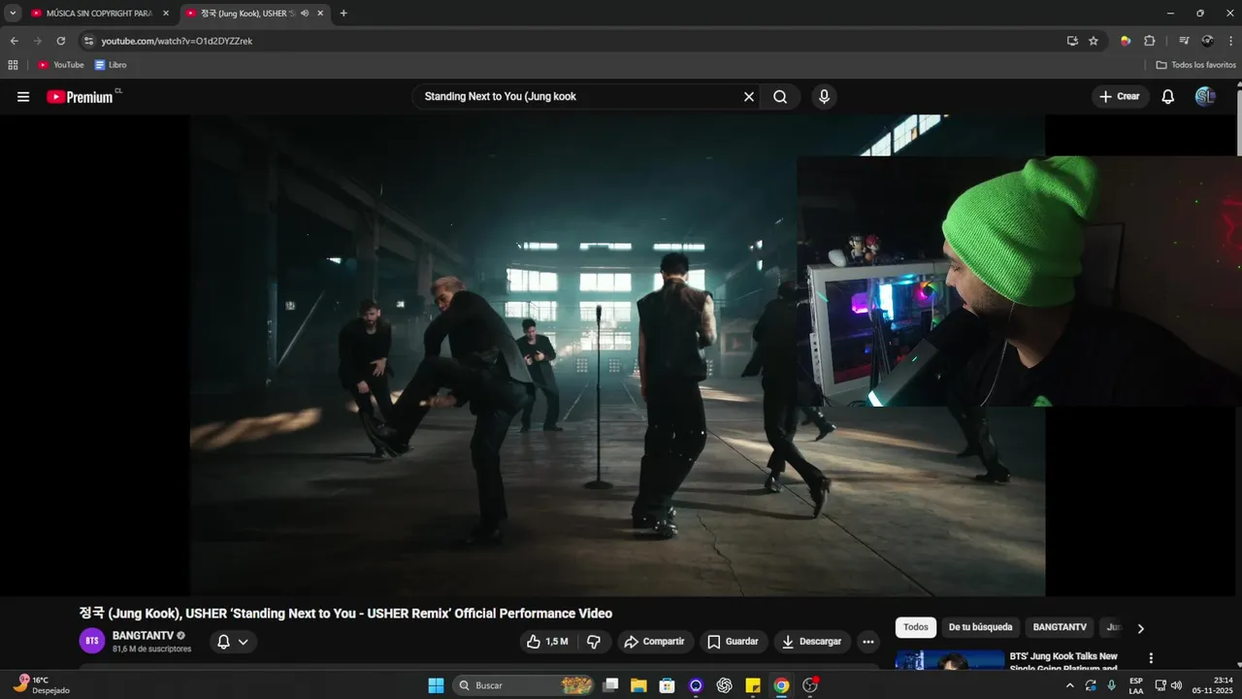Go back in browser history

pos(14,41)
